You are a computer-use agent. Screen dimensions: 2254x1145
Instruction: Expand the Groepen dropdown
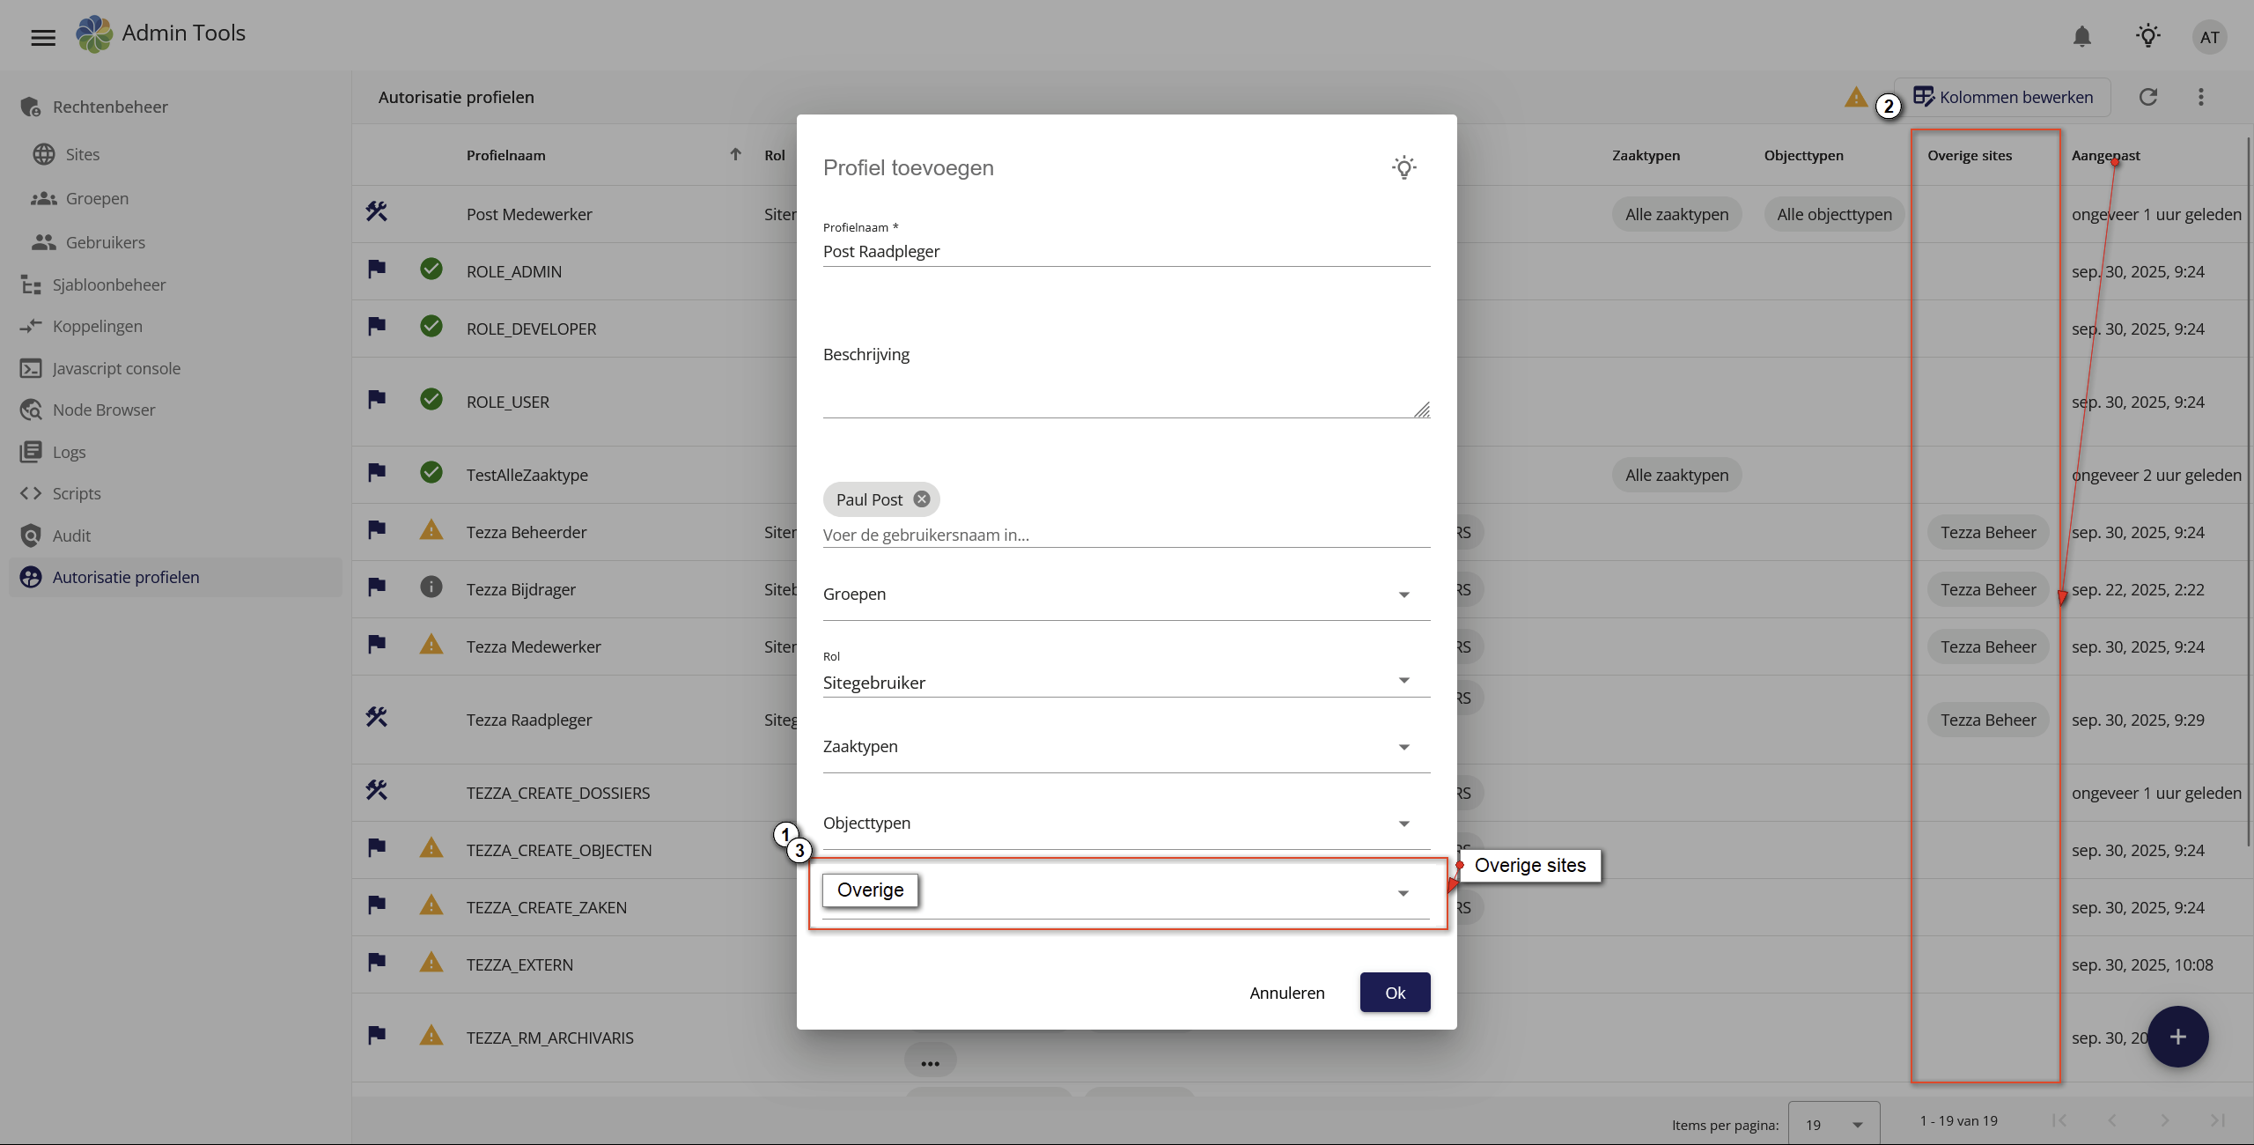click(1125, 595)
